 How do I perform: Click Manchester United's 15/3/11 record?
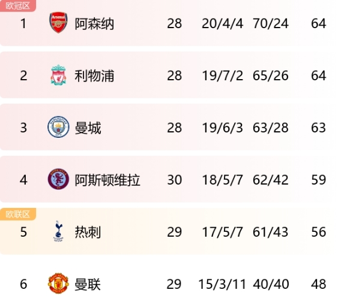click(x=222, y=284)
